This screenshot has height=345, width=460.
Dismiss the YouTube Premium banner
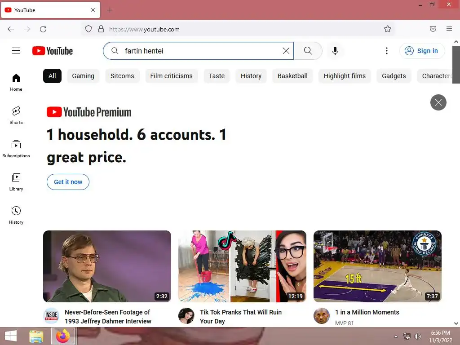[438, 102]
